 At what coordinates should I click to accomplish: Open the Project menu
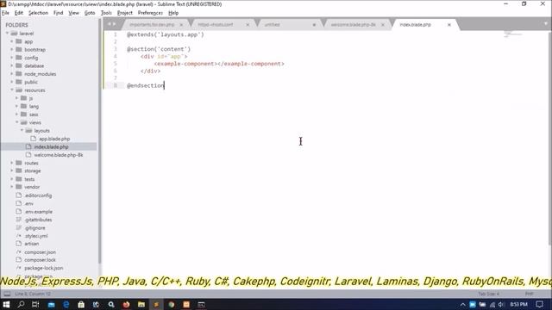pos(124,13)
